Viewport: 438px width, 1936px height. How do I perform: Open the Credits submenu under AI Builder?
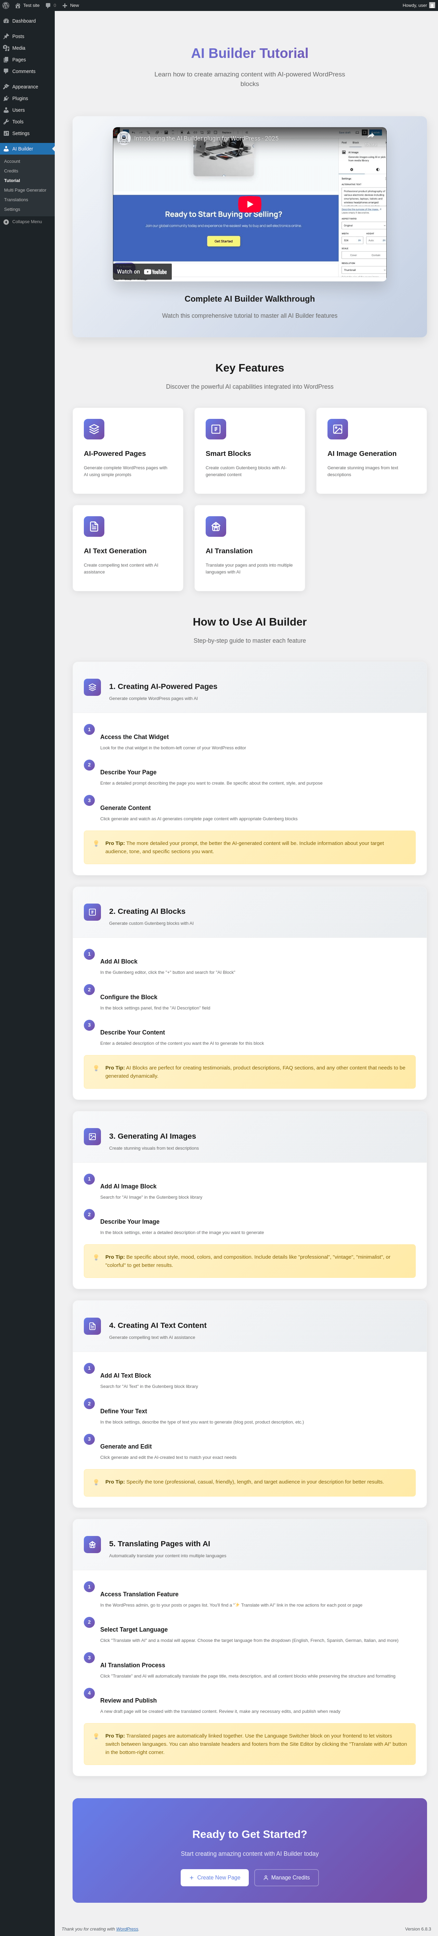(x=11, y=171)
